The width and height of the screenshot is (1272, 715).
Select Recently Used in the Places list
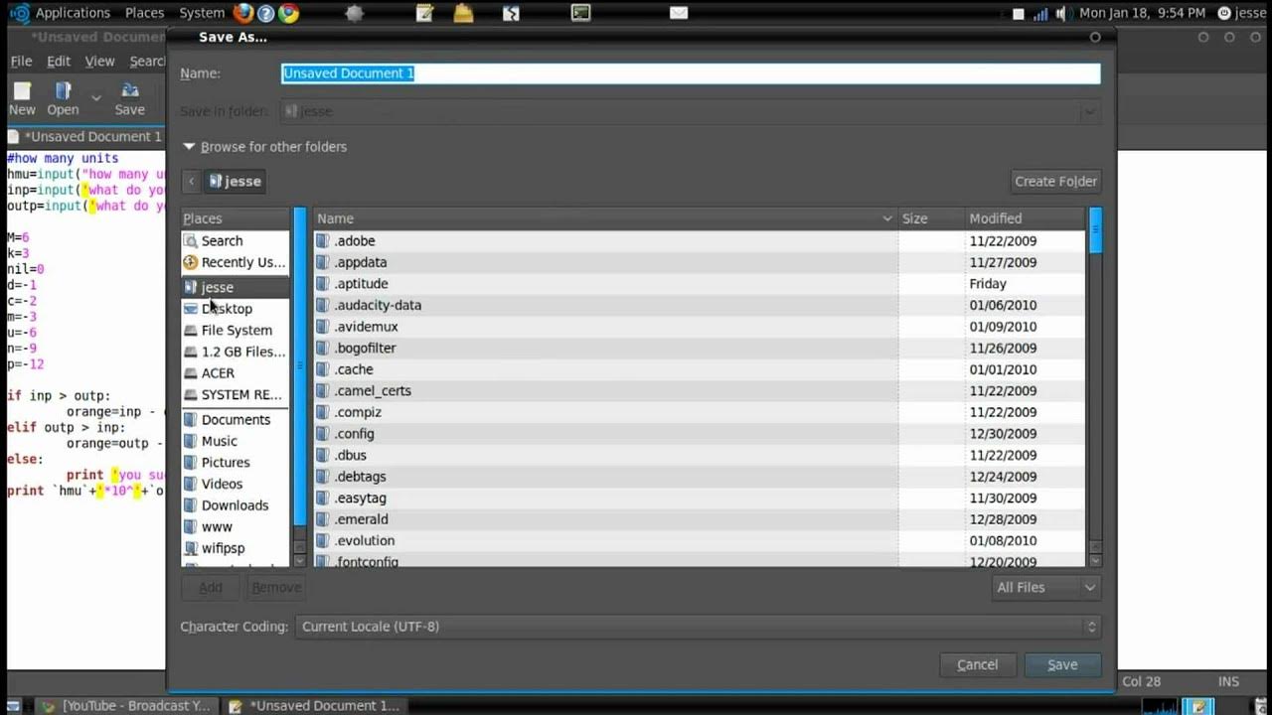pos(236,262)
